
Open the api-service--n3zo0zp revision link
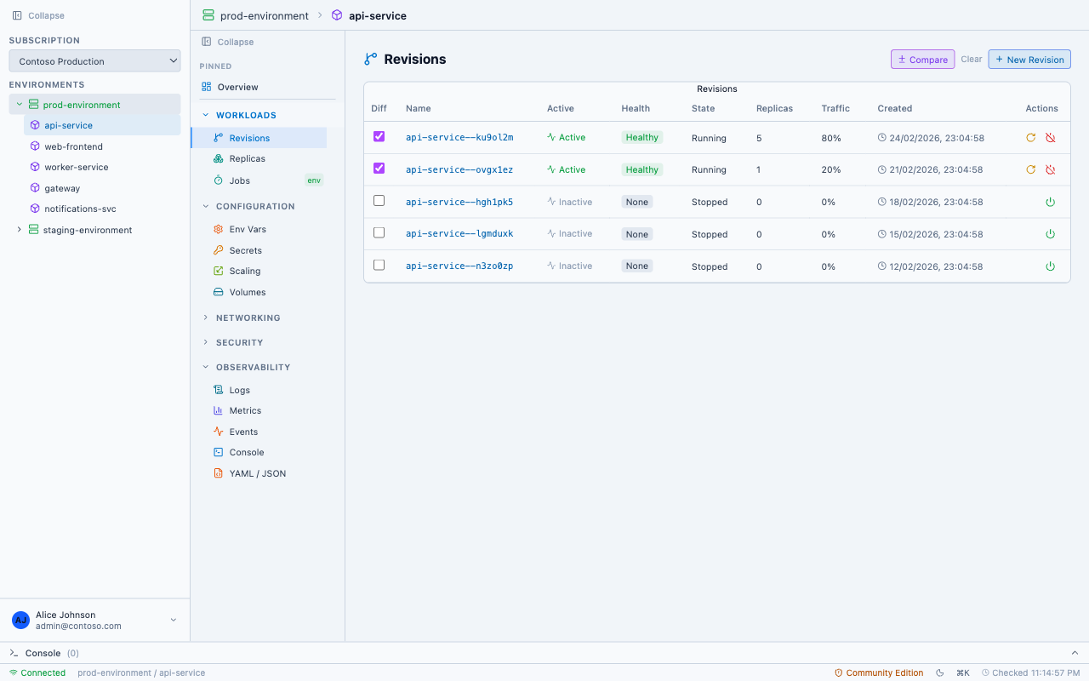[459, 266]
